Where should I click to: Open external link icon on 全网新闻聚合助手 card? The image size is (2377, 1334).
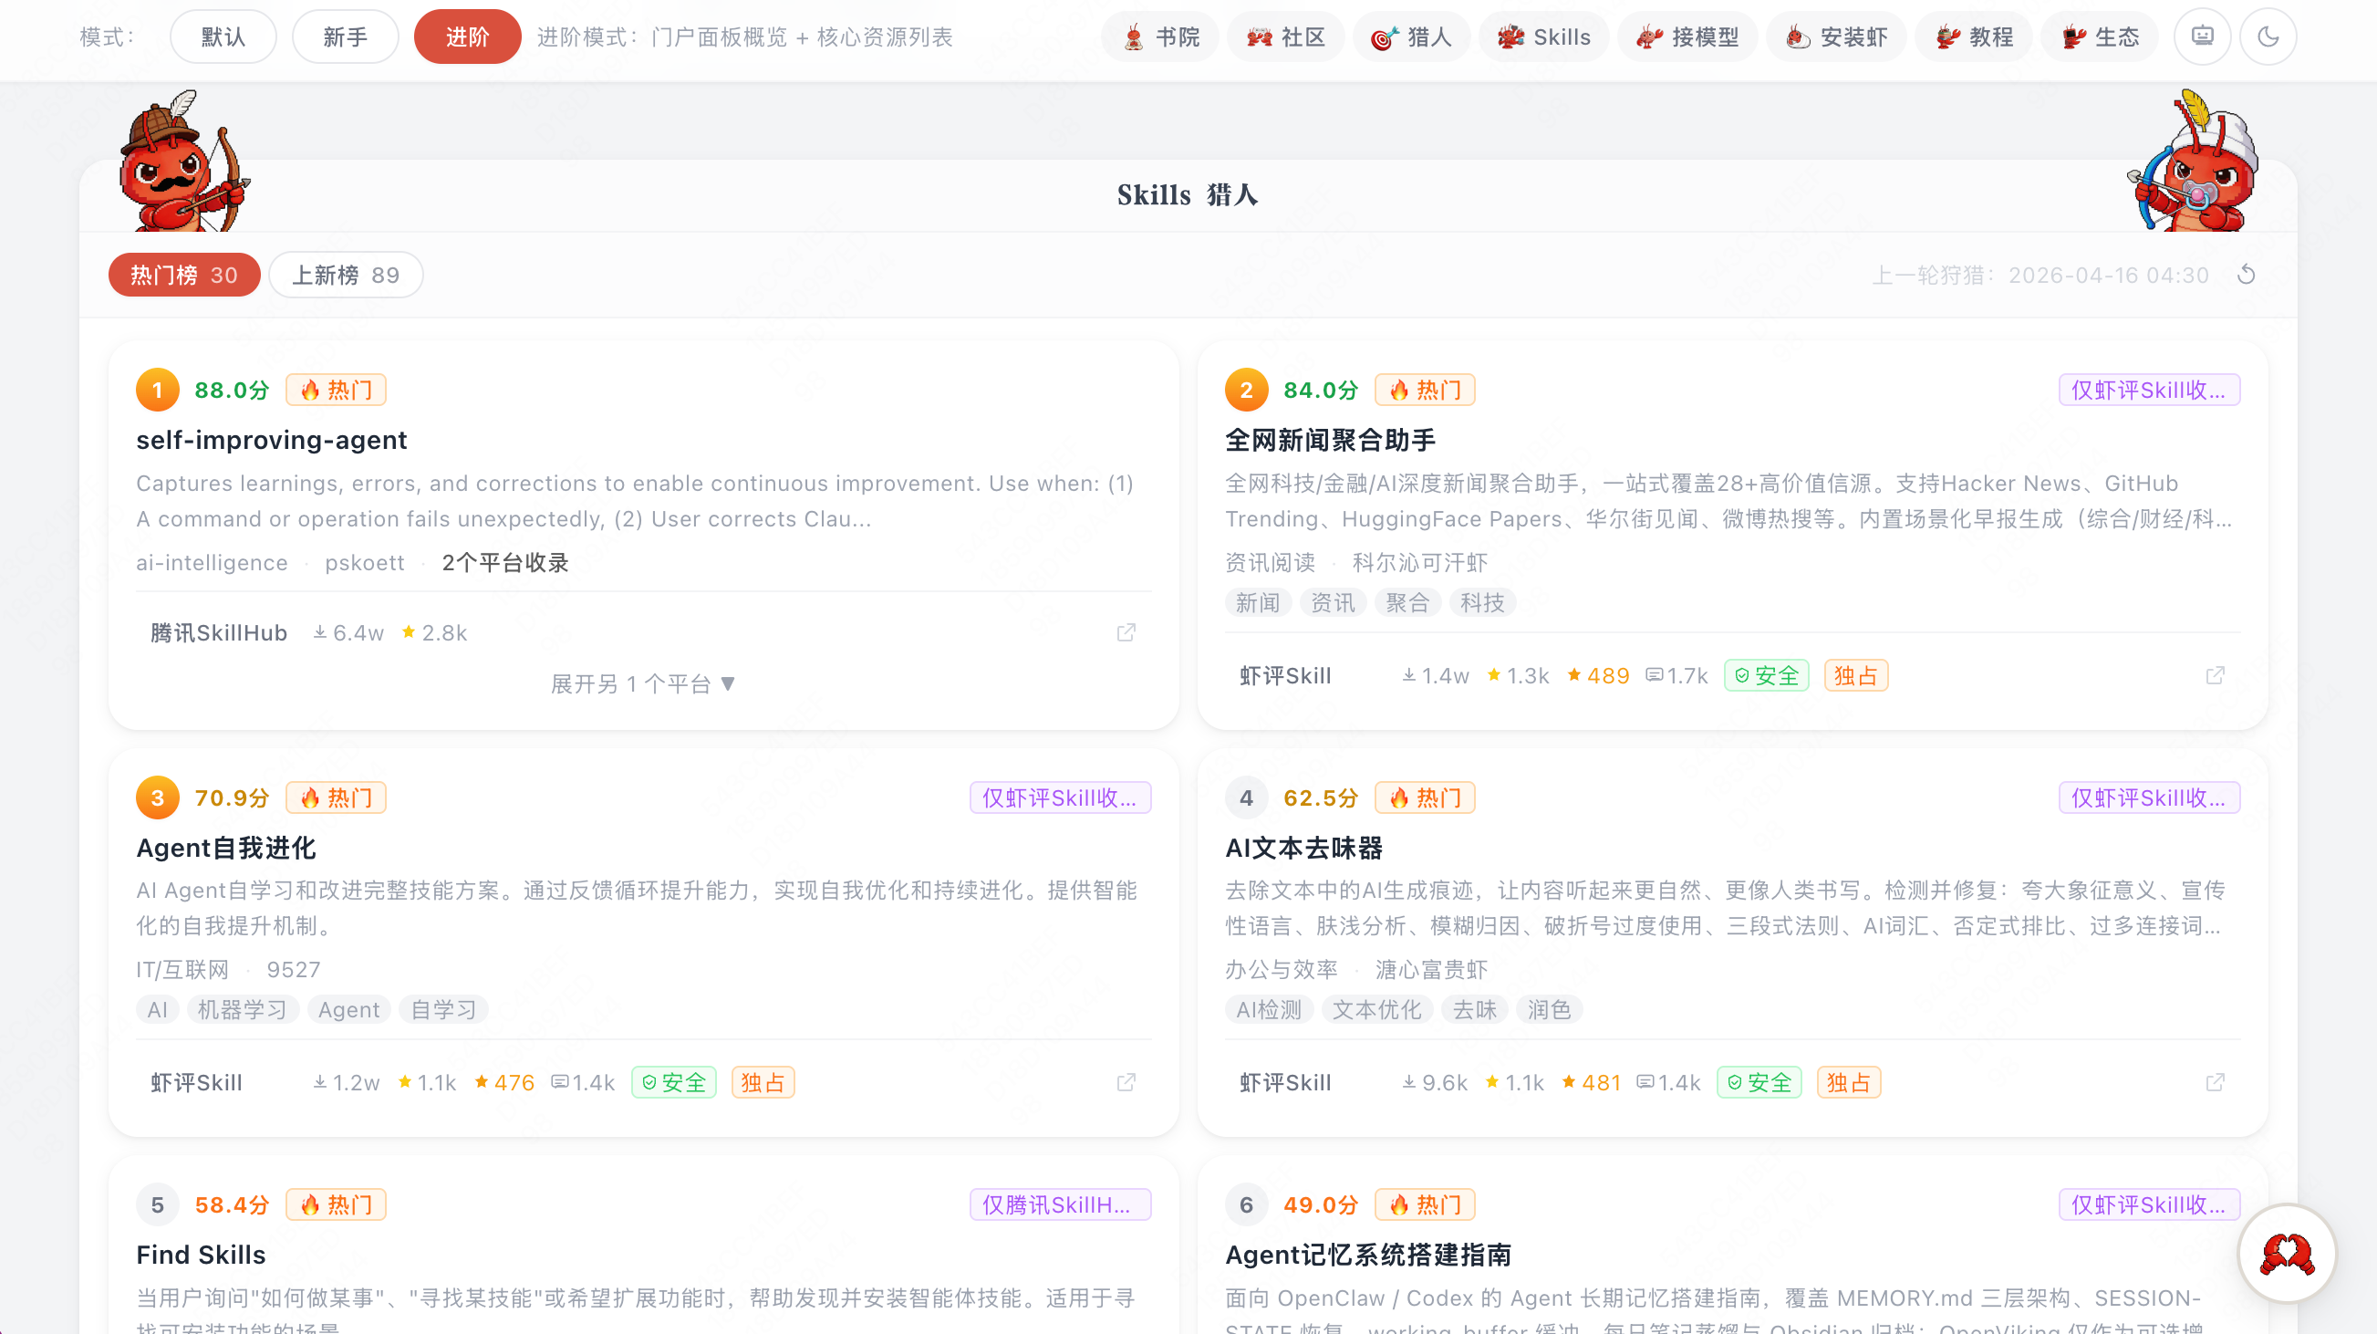point(2215,676)
